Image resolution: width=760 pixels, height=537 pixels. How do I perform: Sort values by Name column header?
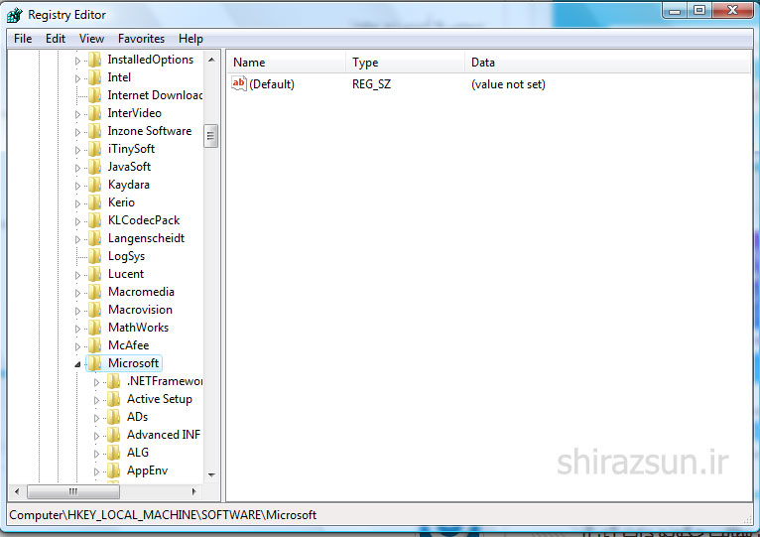[x=286, y=63]
